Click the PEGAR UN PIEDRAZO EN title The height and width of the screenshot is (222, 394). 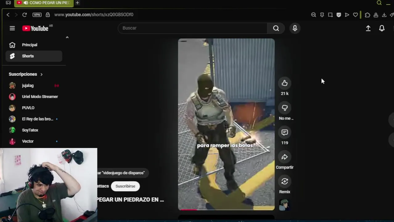pos(131,199)
